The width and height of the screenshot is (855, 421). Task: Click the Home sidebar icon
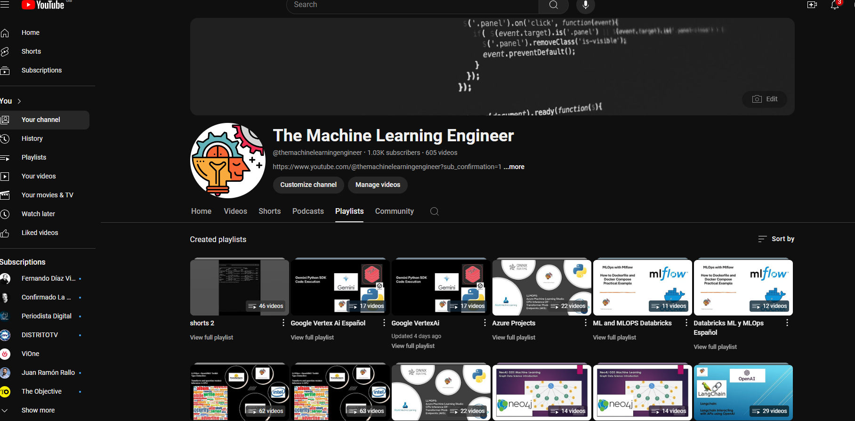point(5,32)
